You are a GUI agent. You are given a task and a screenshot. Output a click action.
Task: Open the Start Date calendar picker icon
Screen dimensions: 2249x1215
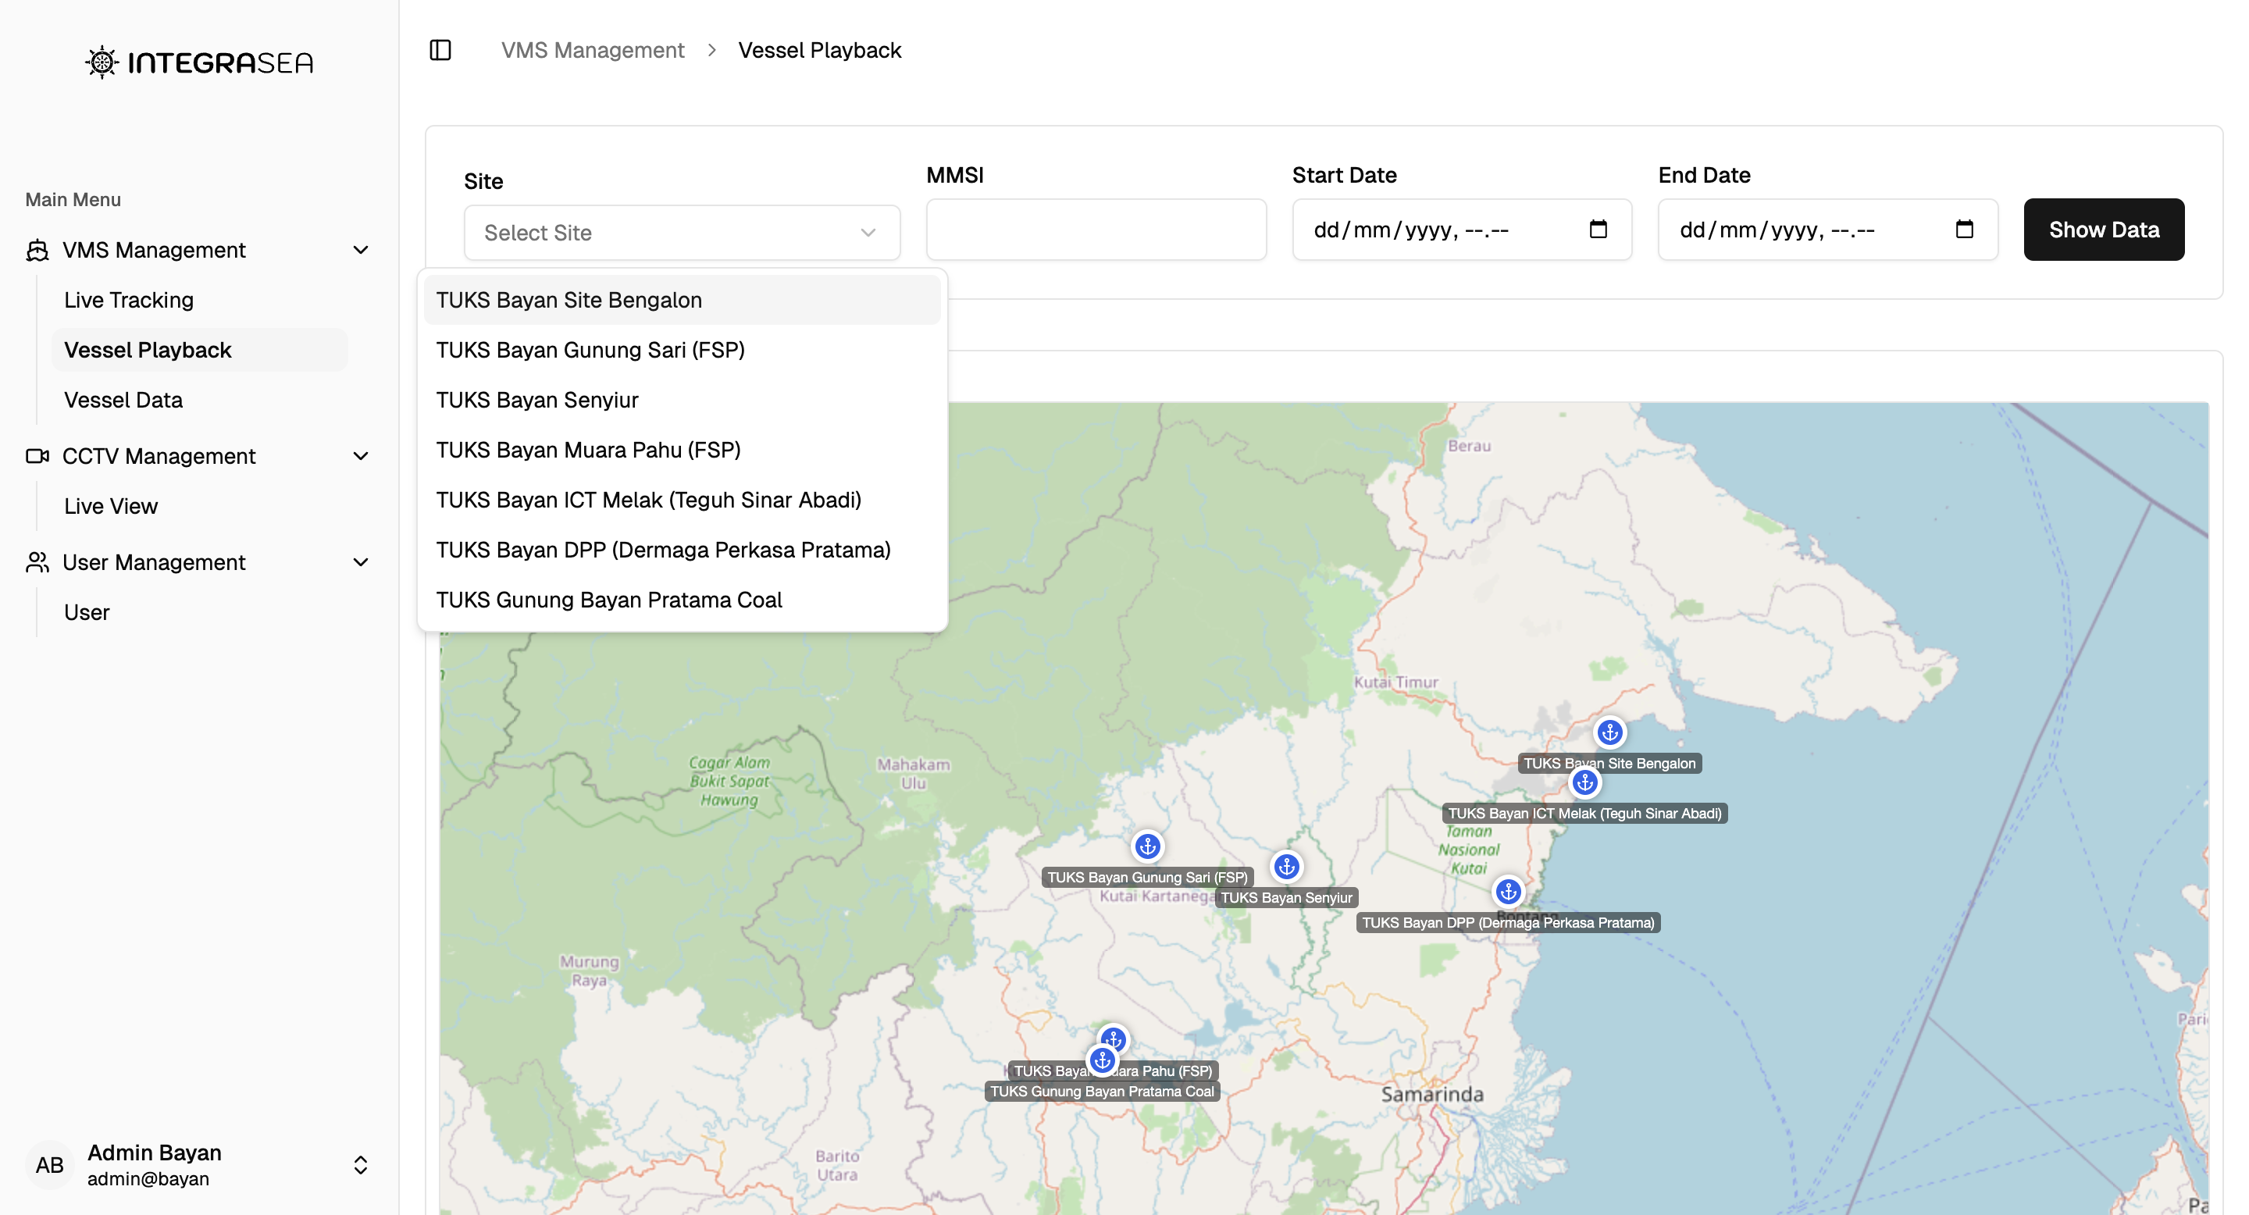tap(1598, 230)
